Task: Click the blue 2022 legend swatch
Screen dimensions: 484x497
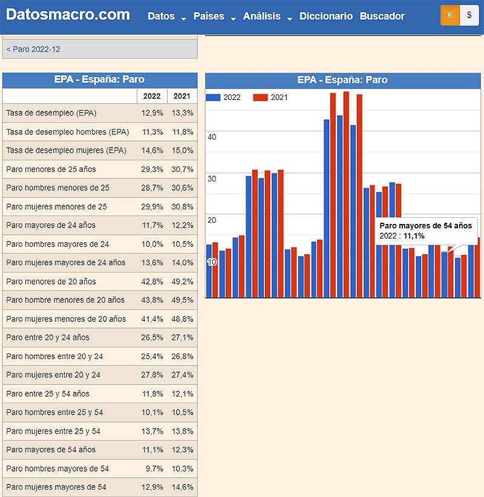Action: pyautogui.click(x=213, y=97)
